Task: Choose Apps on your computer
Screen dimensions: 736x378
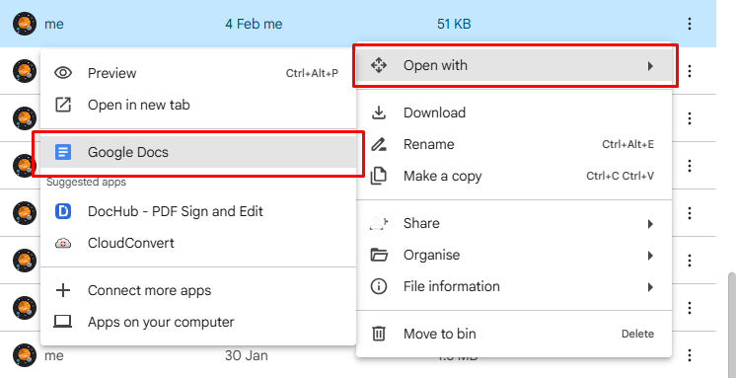Action: (198, 322)
